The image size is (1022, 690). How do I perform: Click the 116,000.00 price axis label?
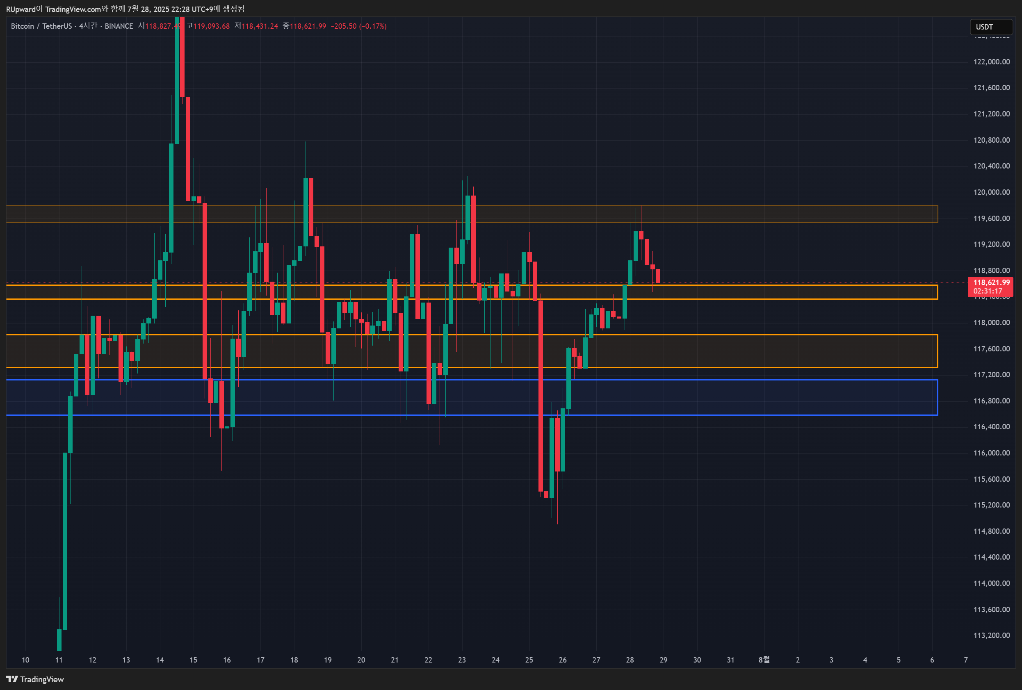(x=991, y=453)
